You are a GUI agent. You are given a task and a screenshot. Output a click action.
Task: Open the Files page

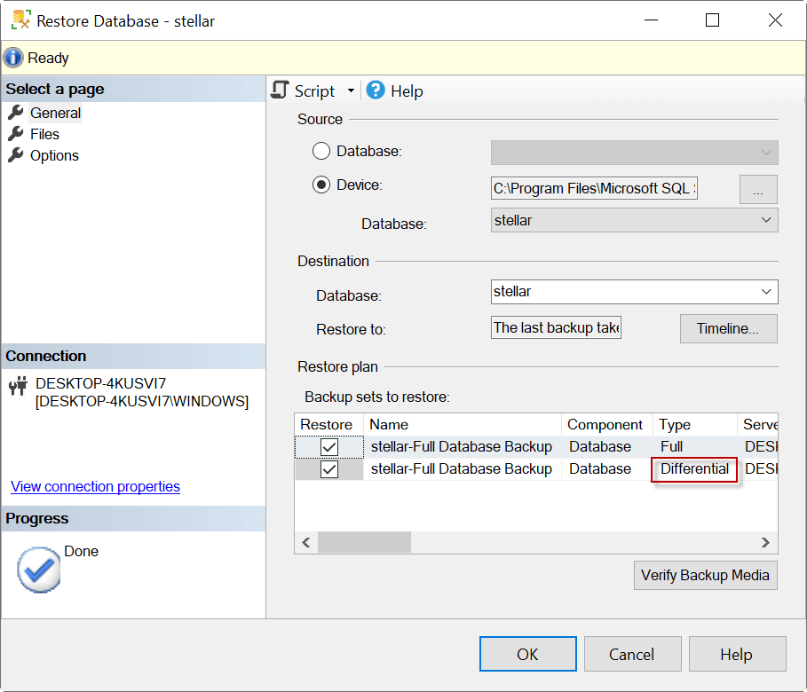pos(44,134)
